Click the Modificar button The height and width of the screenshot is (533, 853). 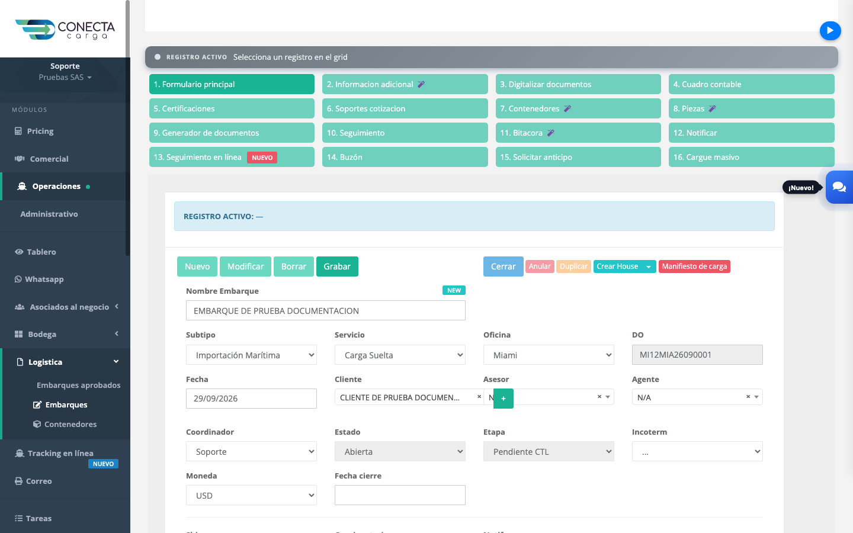coord(245,266)
